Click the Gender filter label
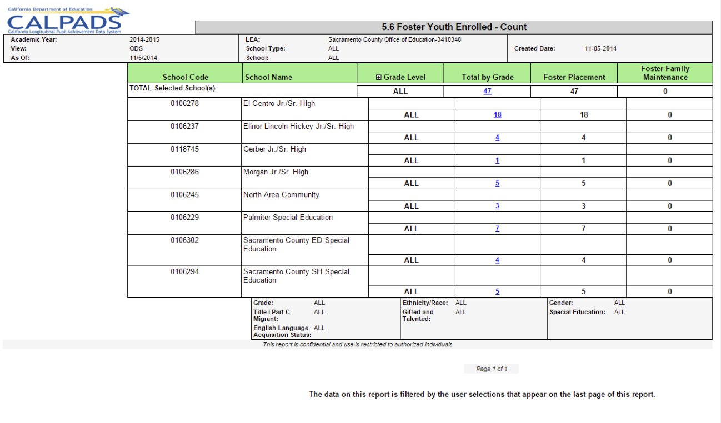 click(x=561, y=303)
